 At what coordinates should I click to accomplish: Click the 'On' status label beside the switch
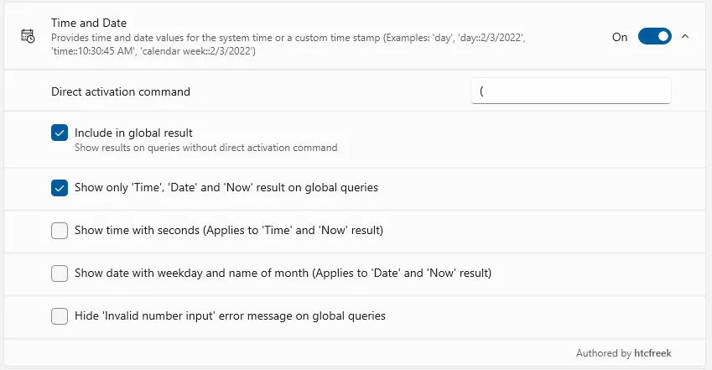620,37
